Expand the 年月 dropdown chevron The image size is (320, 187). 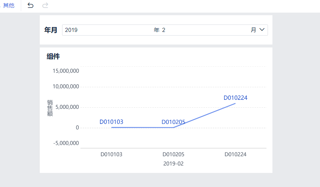[x=262, y=30]
